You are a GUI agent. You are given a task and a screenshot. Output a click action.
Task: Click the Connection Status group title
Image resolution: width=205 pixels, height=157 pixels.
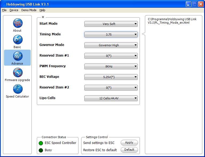coord(54,137)
